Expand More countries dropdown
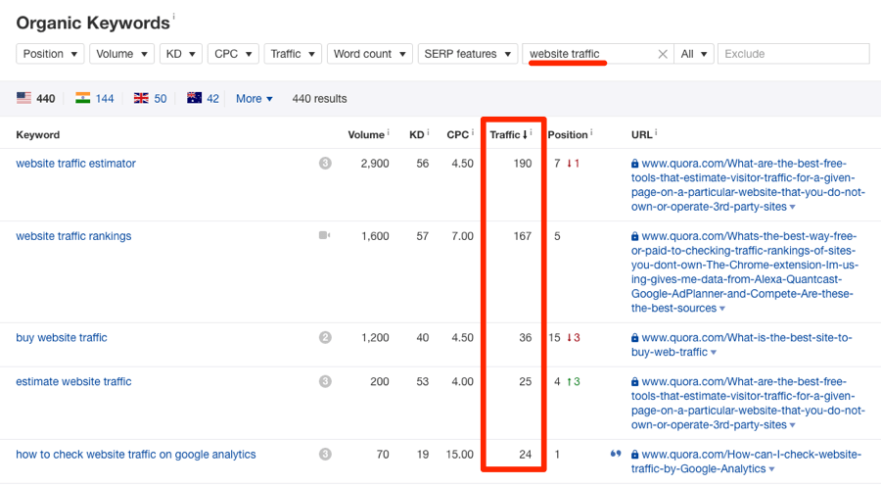The width and height of the screenshot is (881, 486). pos(255,98)
